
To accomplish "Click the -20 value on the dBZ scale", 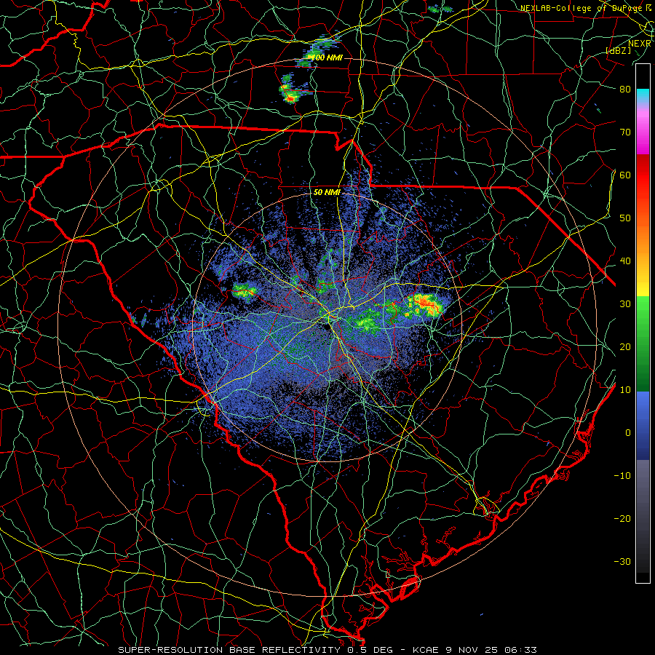I will [622, 518].
